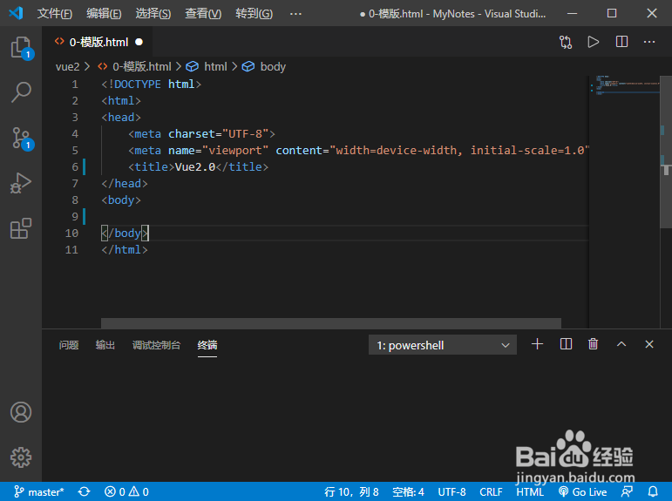This screenshot has height=501, width=672.
Task: Open the 转到(G) menu
Action: [254, 14]
